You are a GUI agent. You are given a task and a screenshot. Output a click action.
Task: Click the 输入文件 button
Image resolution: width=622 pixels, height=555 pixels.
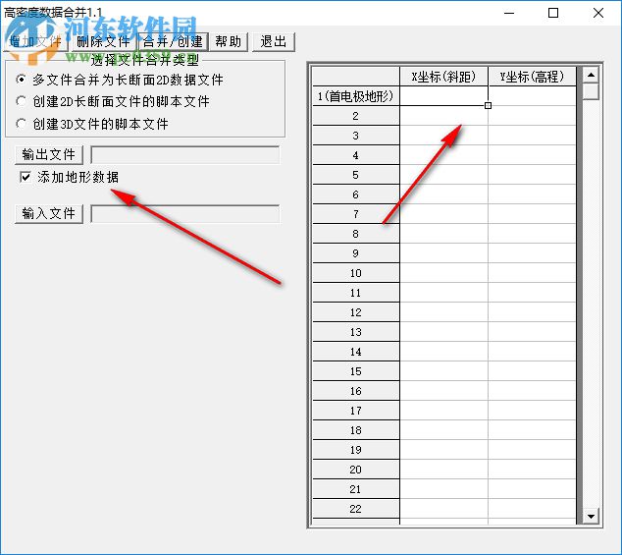[x=49, y=214]
